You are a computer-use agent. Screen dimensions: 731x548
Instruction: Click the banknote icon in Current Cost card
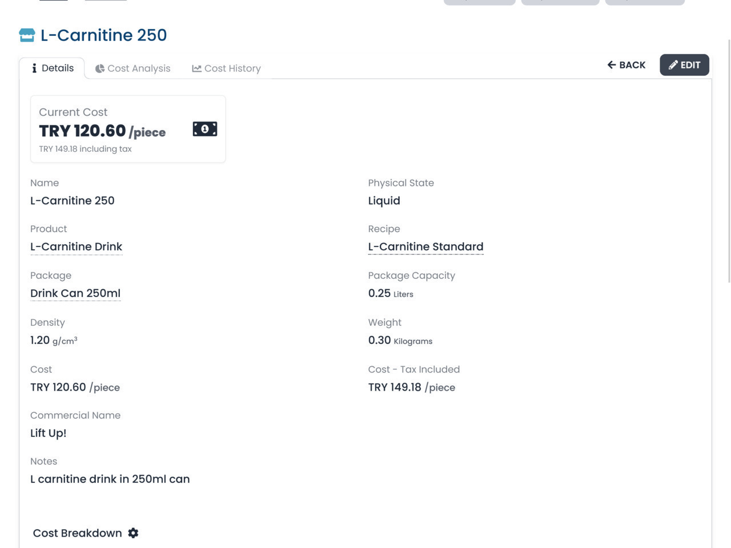204,129
